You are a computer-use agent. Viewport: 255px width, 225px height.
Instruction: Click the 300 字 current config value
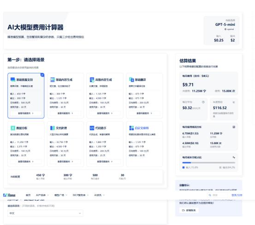[68, 175]
